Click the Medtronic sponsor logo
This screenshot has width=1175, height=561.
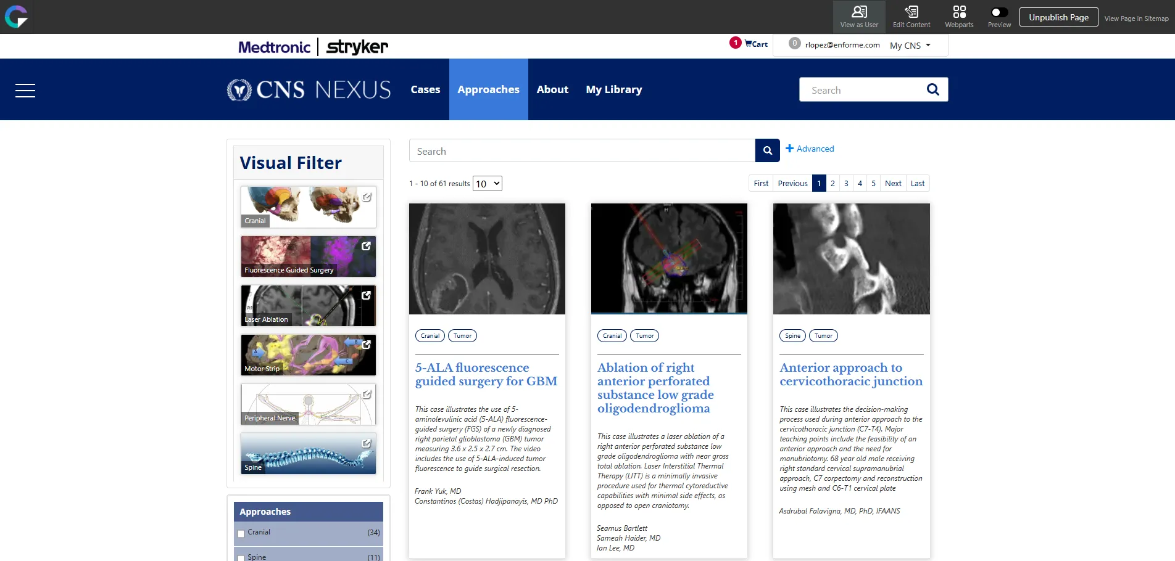click(x=274, y=47)
